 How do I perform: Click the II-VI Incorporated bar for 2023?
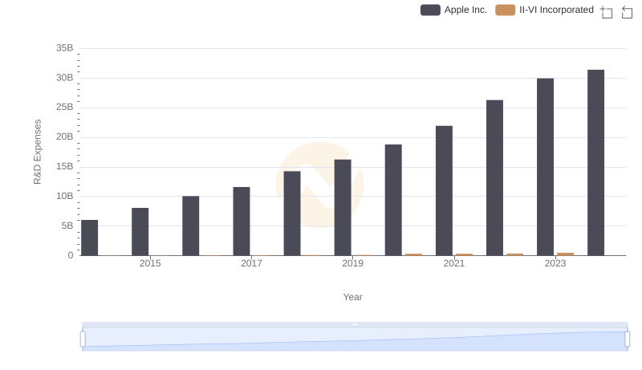point(565,254)
